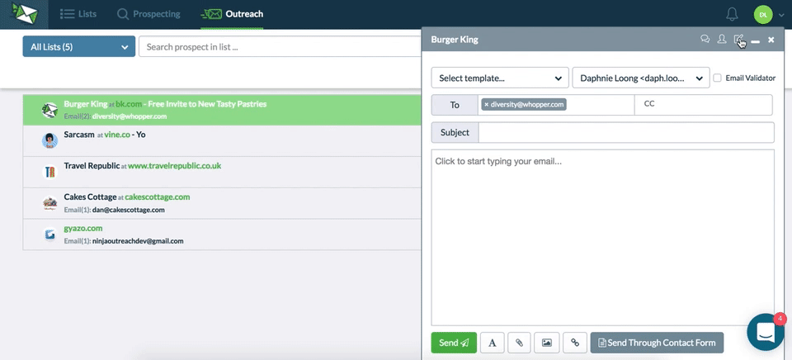
Task: Switch to the Outreach tab
Action: (233, 14)
